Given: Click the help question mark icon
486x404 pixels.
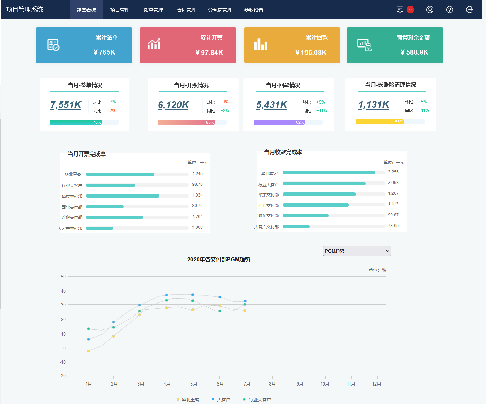Looking at the screenshot, I should click(450, 10).
